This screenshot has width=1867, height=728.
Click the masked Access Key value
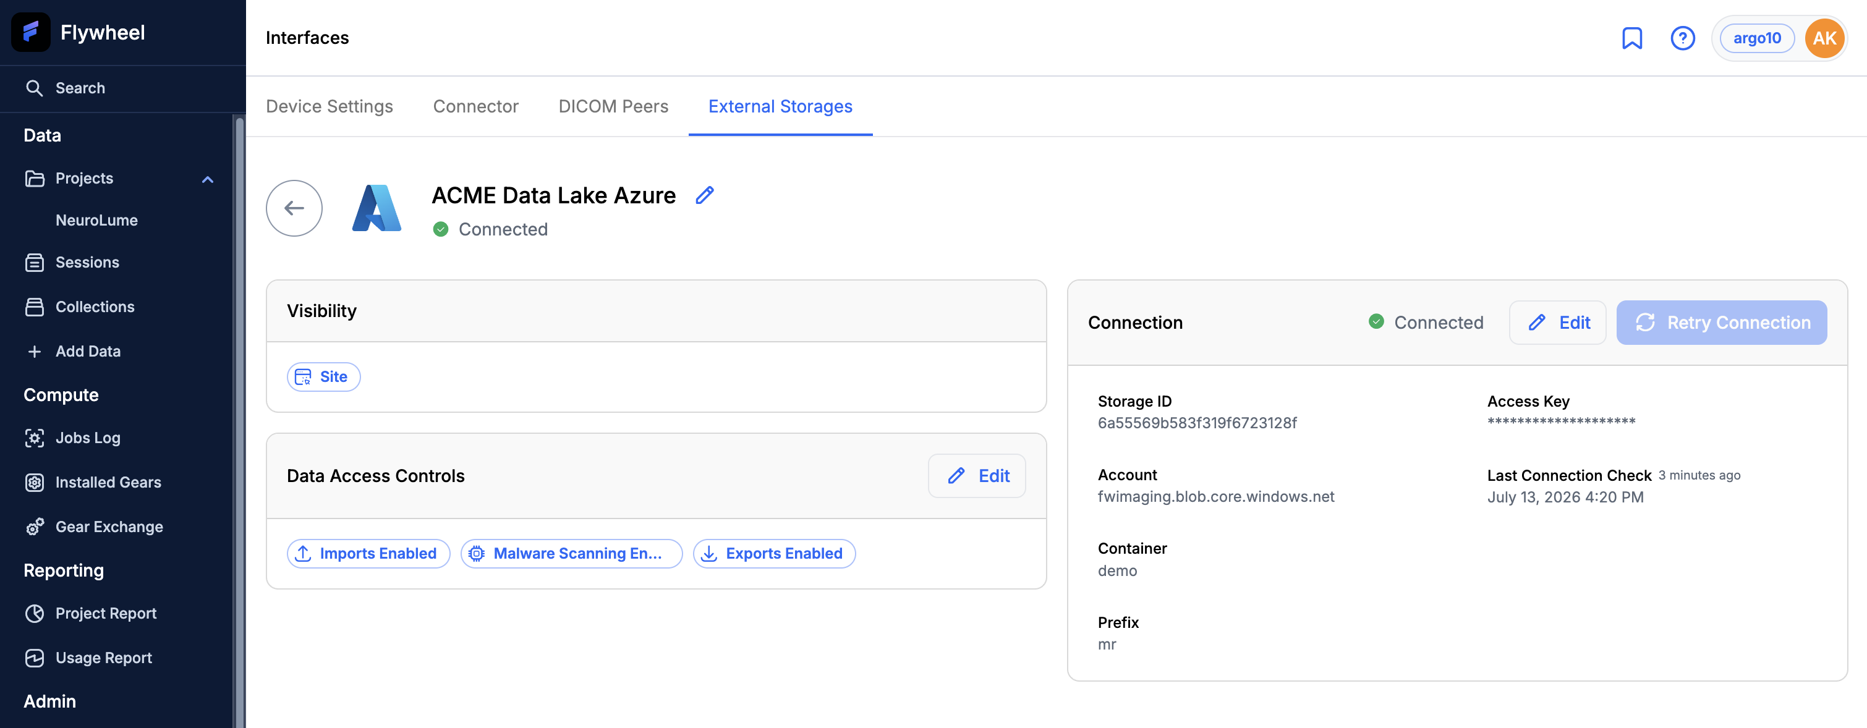tap(1561, 421)
